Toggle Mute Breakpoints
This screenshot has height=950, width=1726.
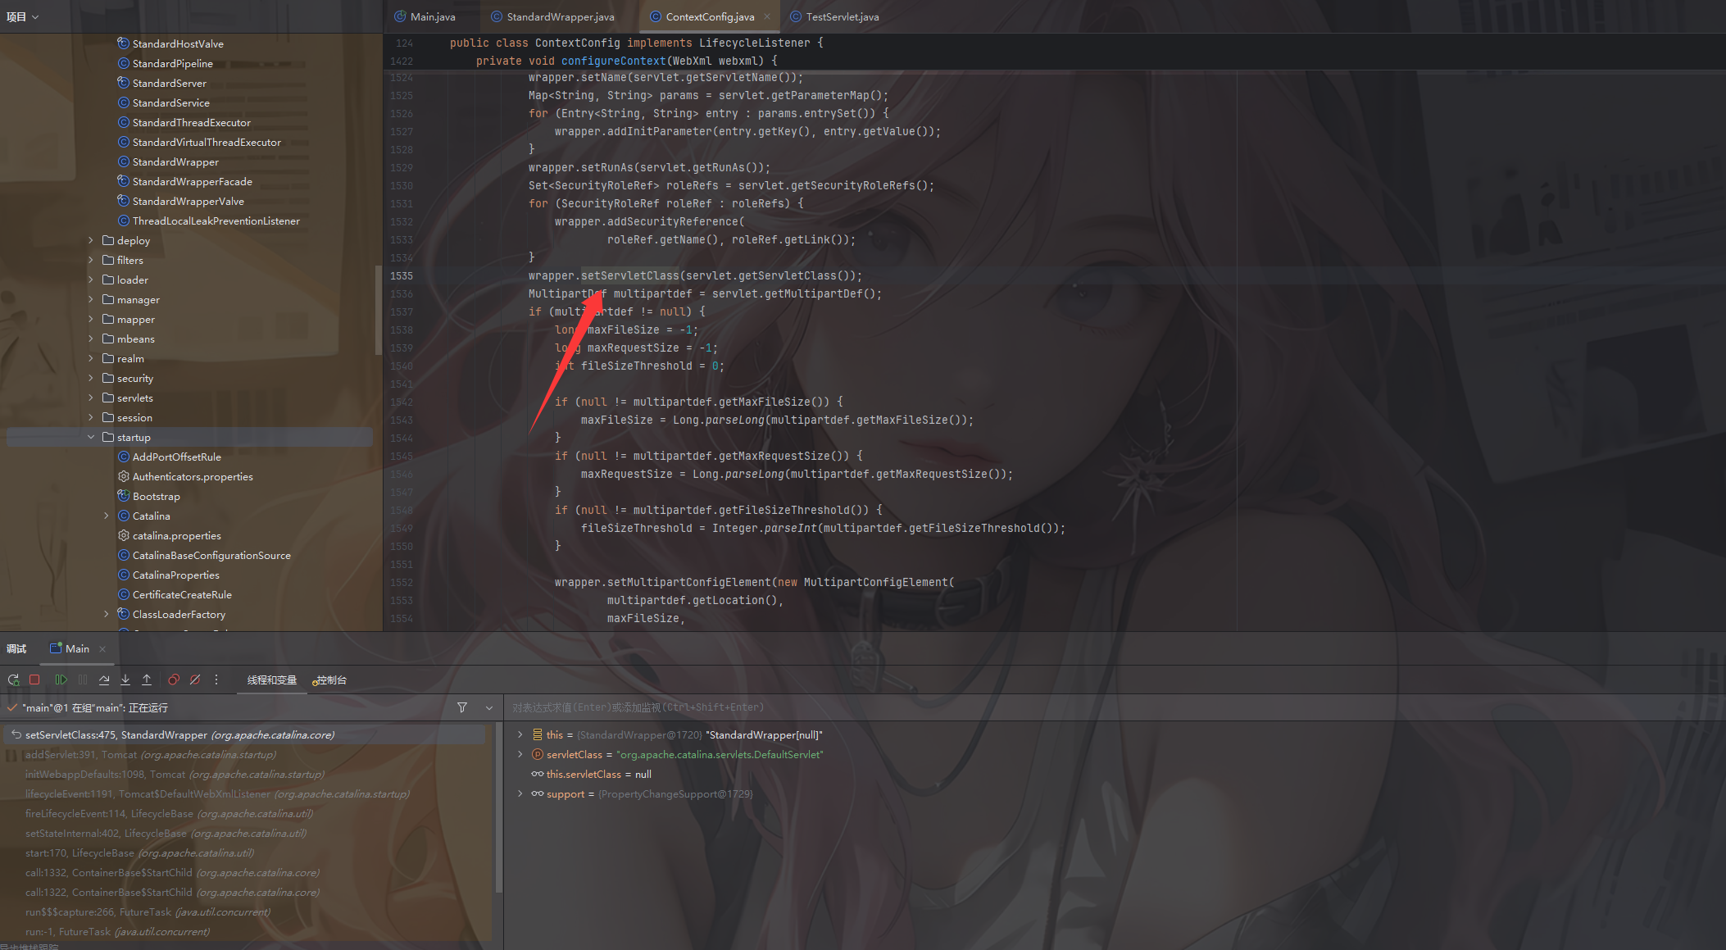click(x=195, y=680)
